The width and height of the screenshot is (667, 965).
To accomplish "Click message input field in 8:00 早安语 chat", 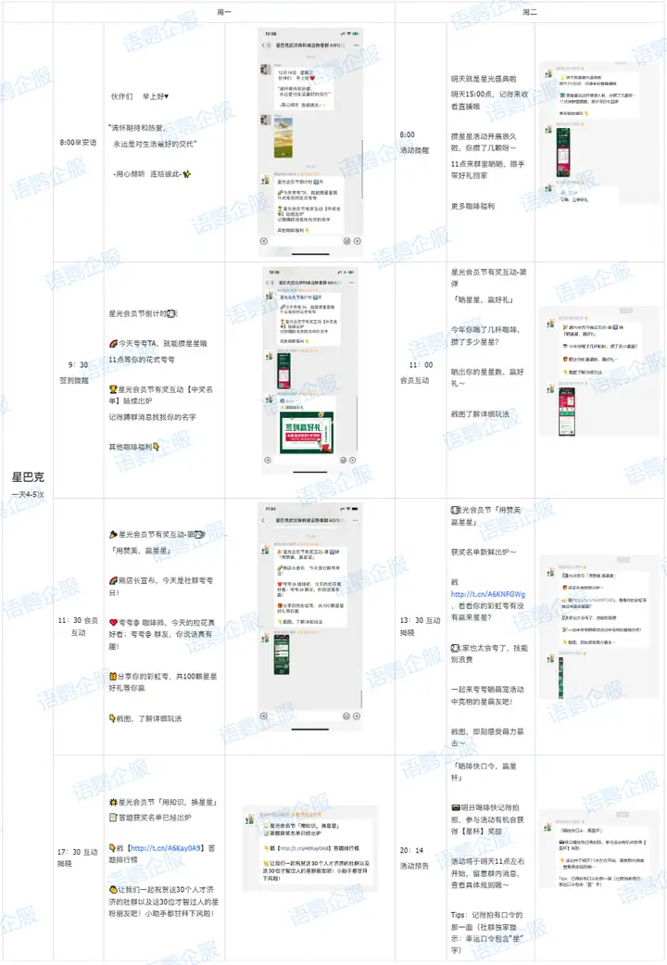I will (x=305, y=241).
